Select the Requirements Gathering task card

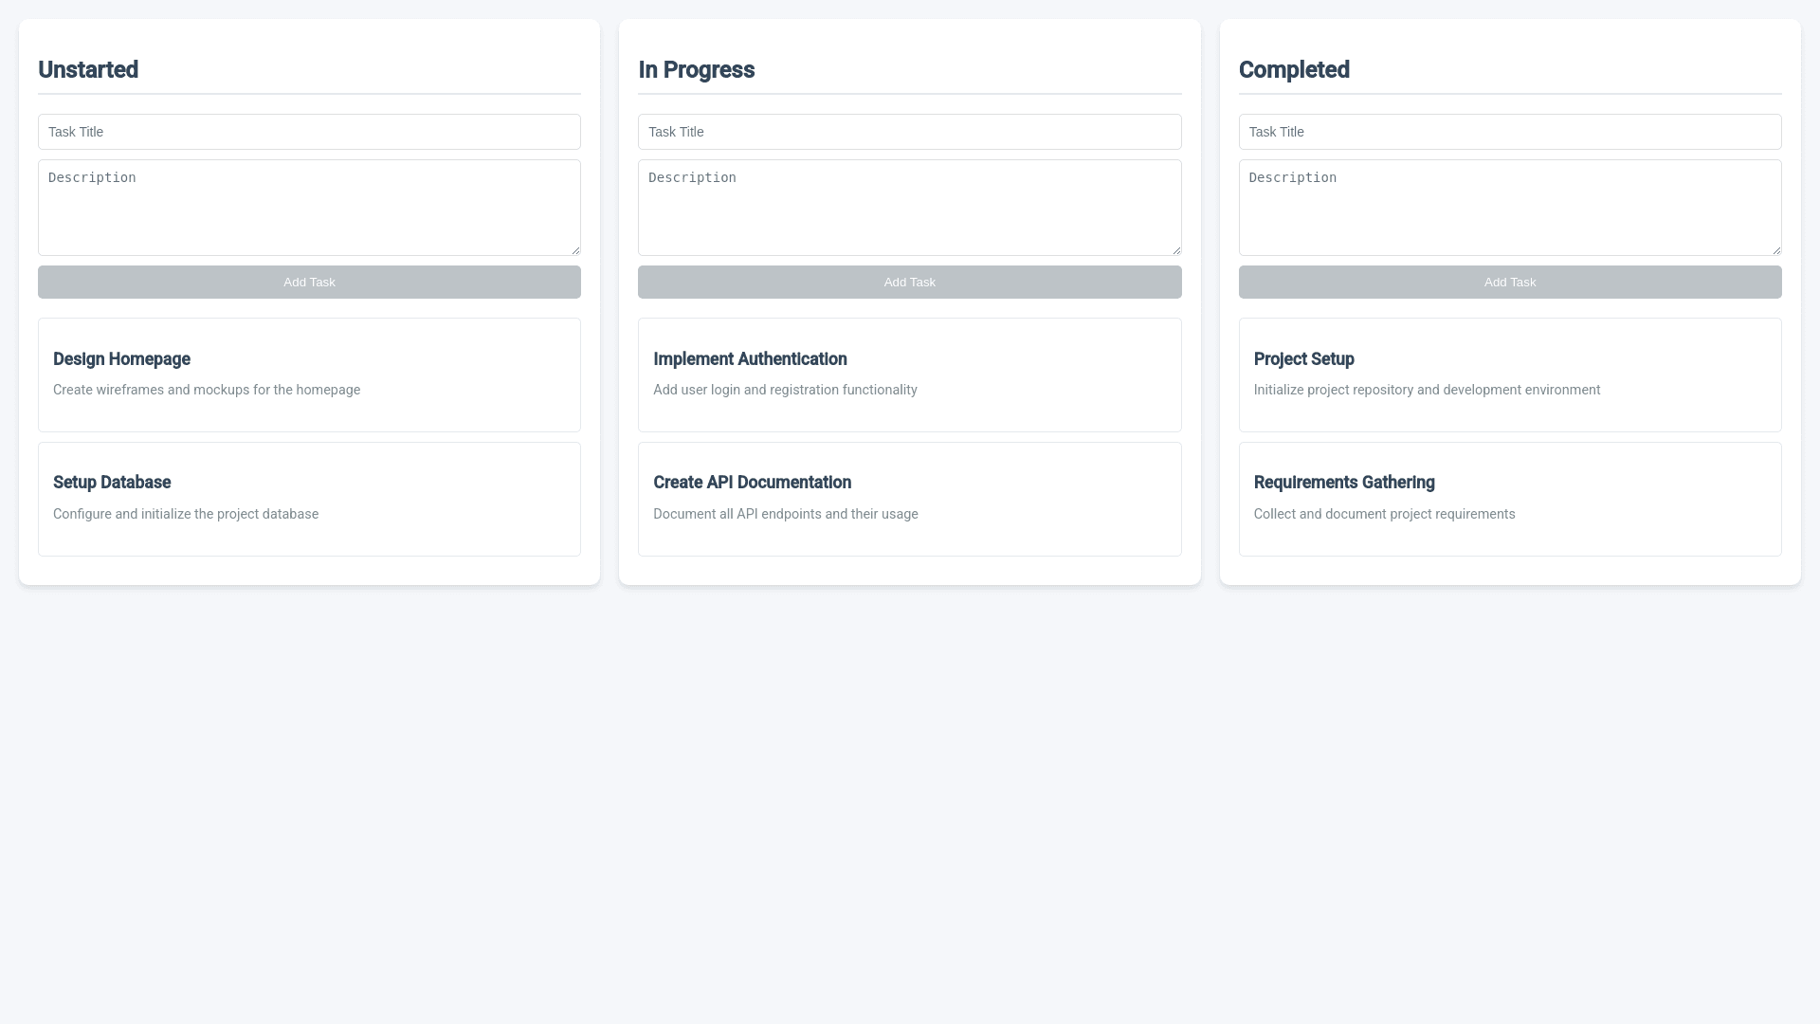(1509, 499)
